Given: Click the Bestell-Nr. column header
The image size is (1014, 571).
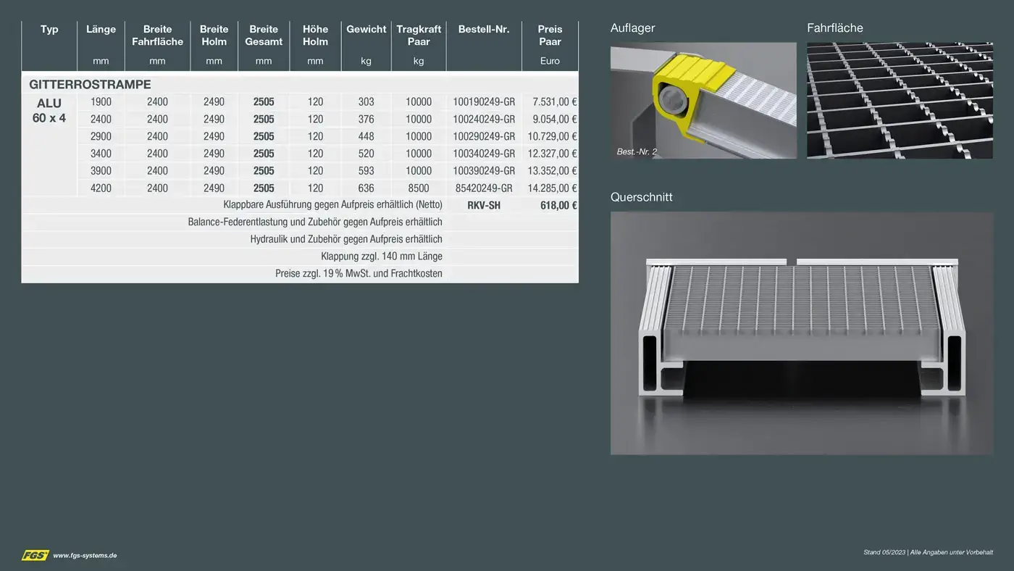Looking at the screenshot, I should click(484, 30).
